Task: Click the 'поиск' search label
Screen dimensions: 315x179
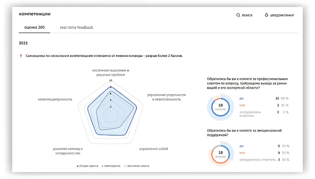Action: point(247,15)
